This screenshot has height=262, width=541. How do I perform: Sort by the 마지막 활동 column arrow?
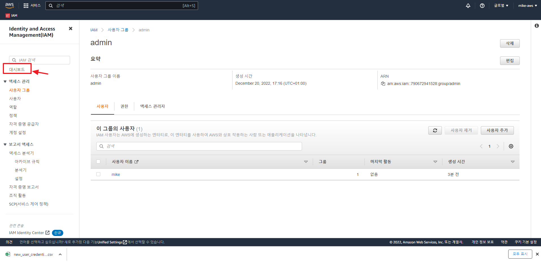(x=435, y=162)
